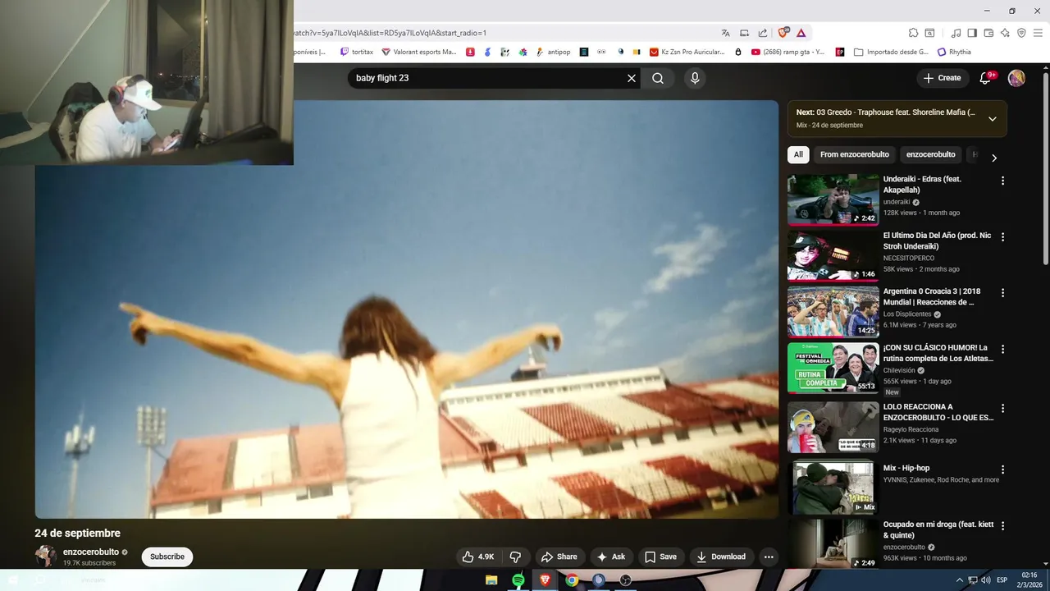Click the Share button
This screenshot has height=591, width=1050.
pos(559,557)
